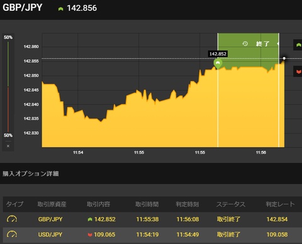Click the ステータス column header
Viewport: 302px width, 244px height.
click(x=231, y=204)
